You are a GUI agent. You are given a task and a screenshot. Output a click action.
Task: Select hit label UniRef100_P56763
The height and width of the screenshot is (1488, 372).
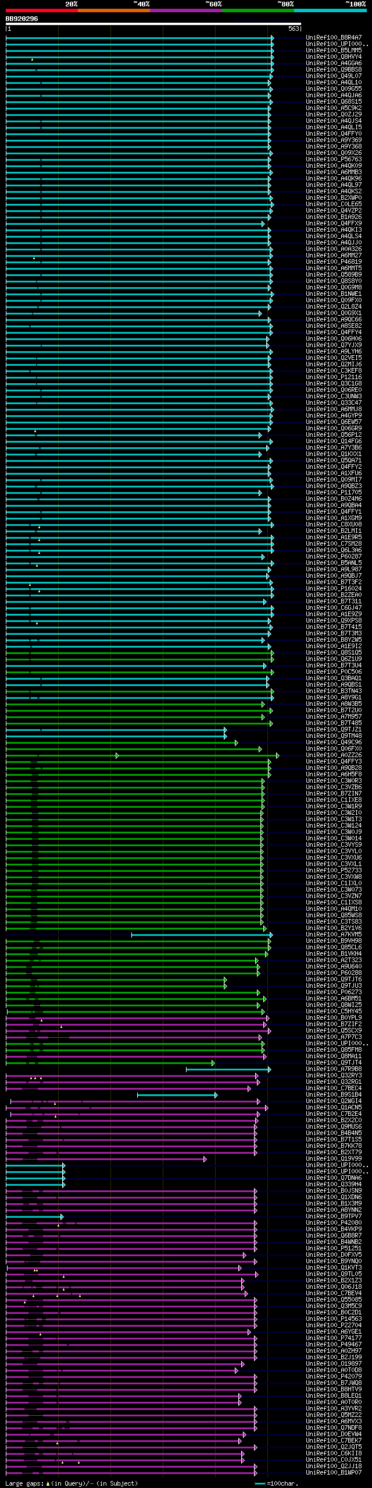[334, 160]
